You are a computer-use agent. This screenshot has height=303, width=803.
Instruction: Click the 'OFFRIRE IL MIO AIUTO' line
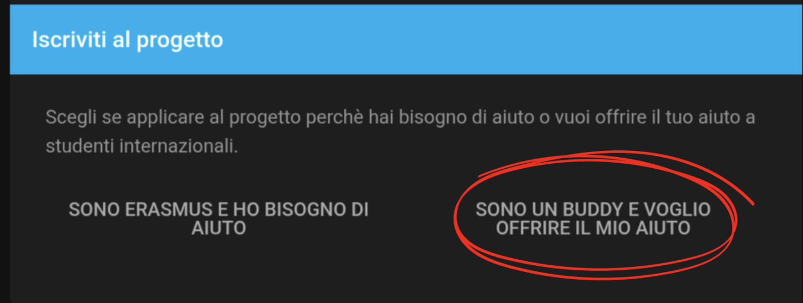click(x=593, y=228)
